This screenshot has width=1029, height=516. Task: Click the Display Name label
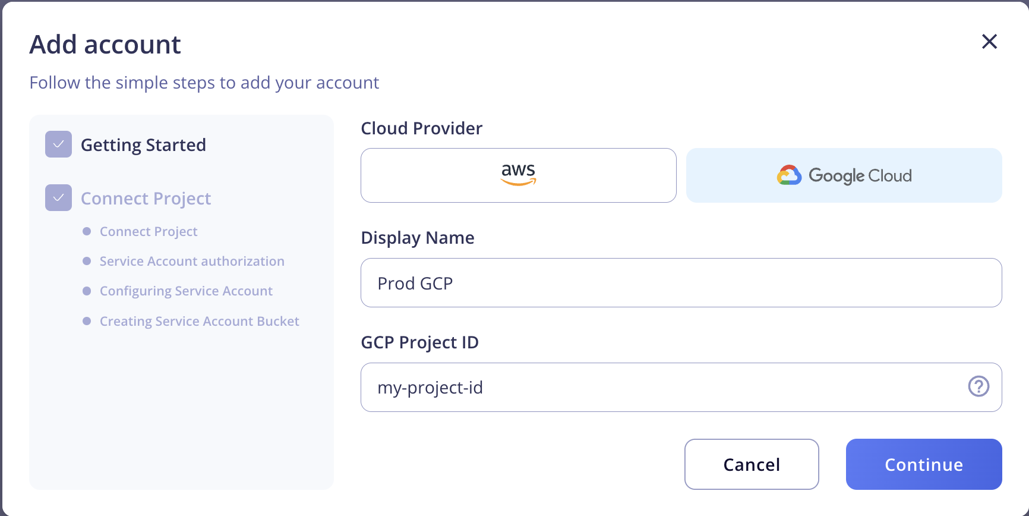(418, 238)
